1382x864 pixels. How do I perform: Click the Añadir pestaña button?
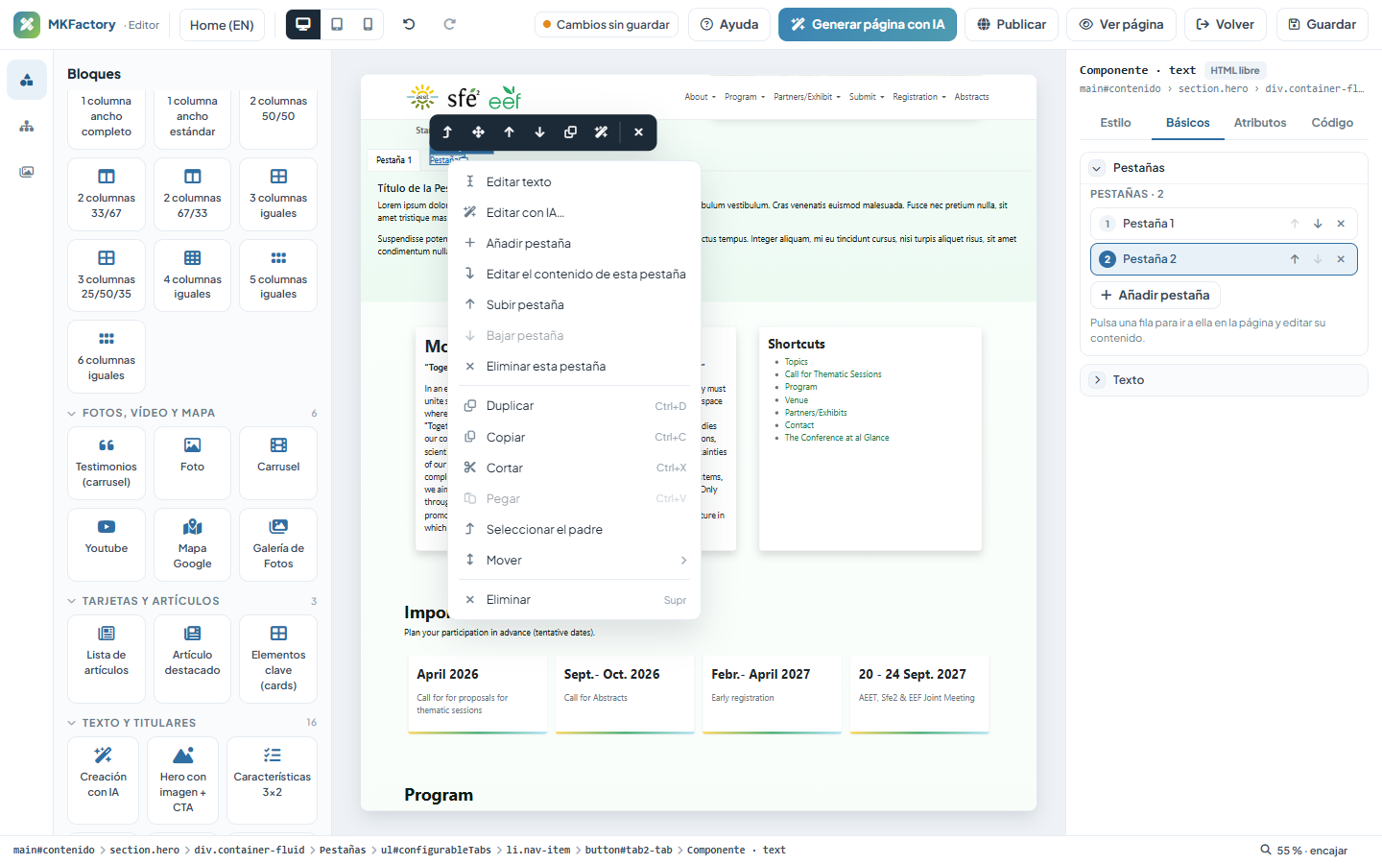[x=1155, y=295]
